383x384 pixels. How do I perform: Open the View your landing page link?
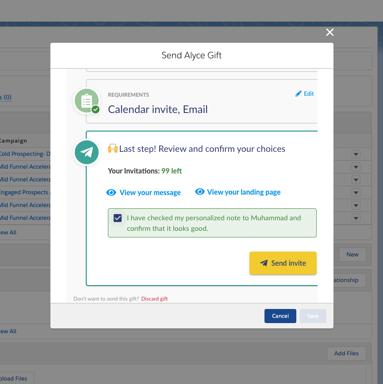pyautogui.click(x=244, y=192)
